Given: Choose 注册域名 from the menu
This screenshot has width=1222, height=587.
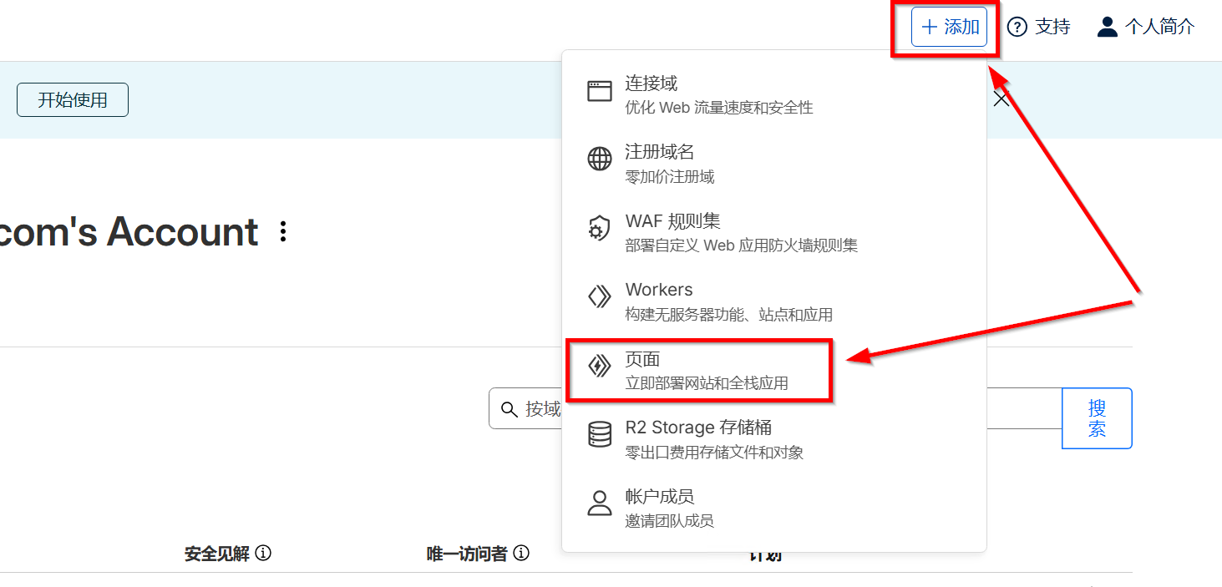Looking at the screenshot, I should pyautogui.click(x=774, y=164).
